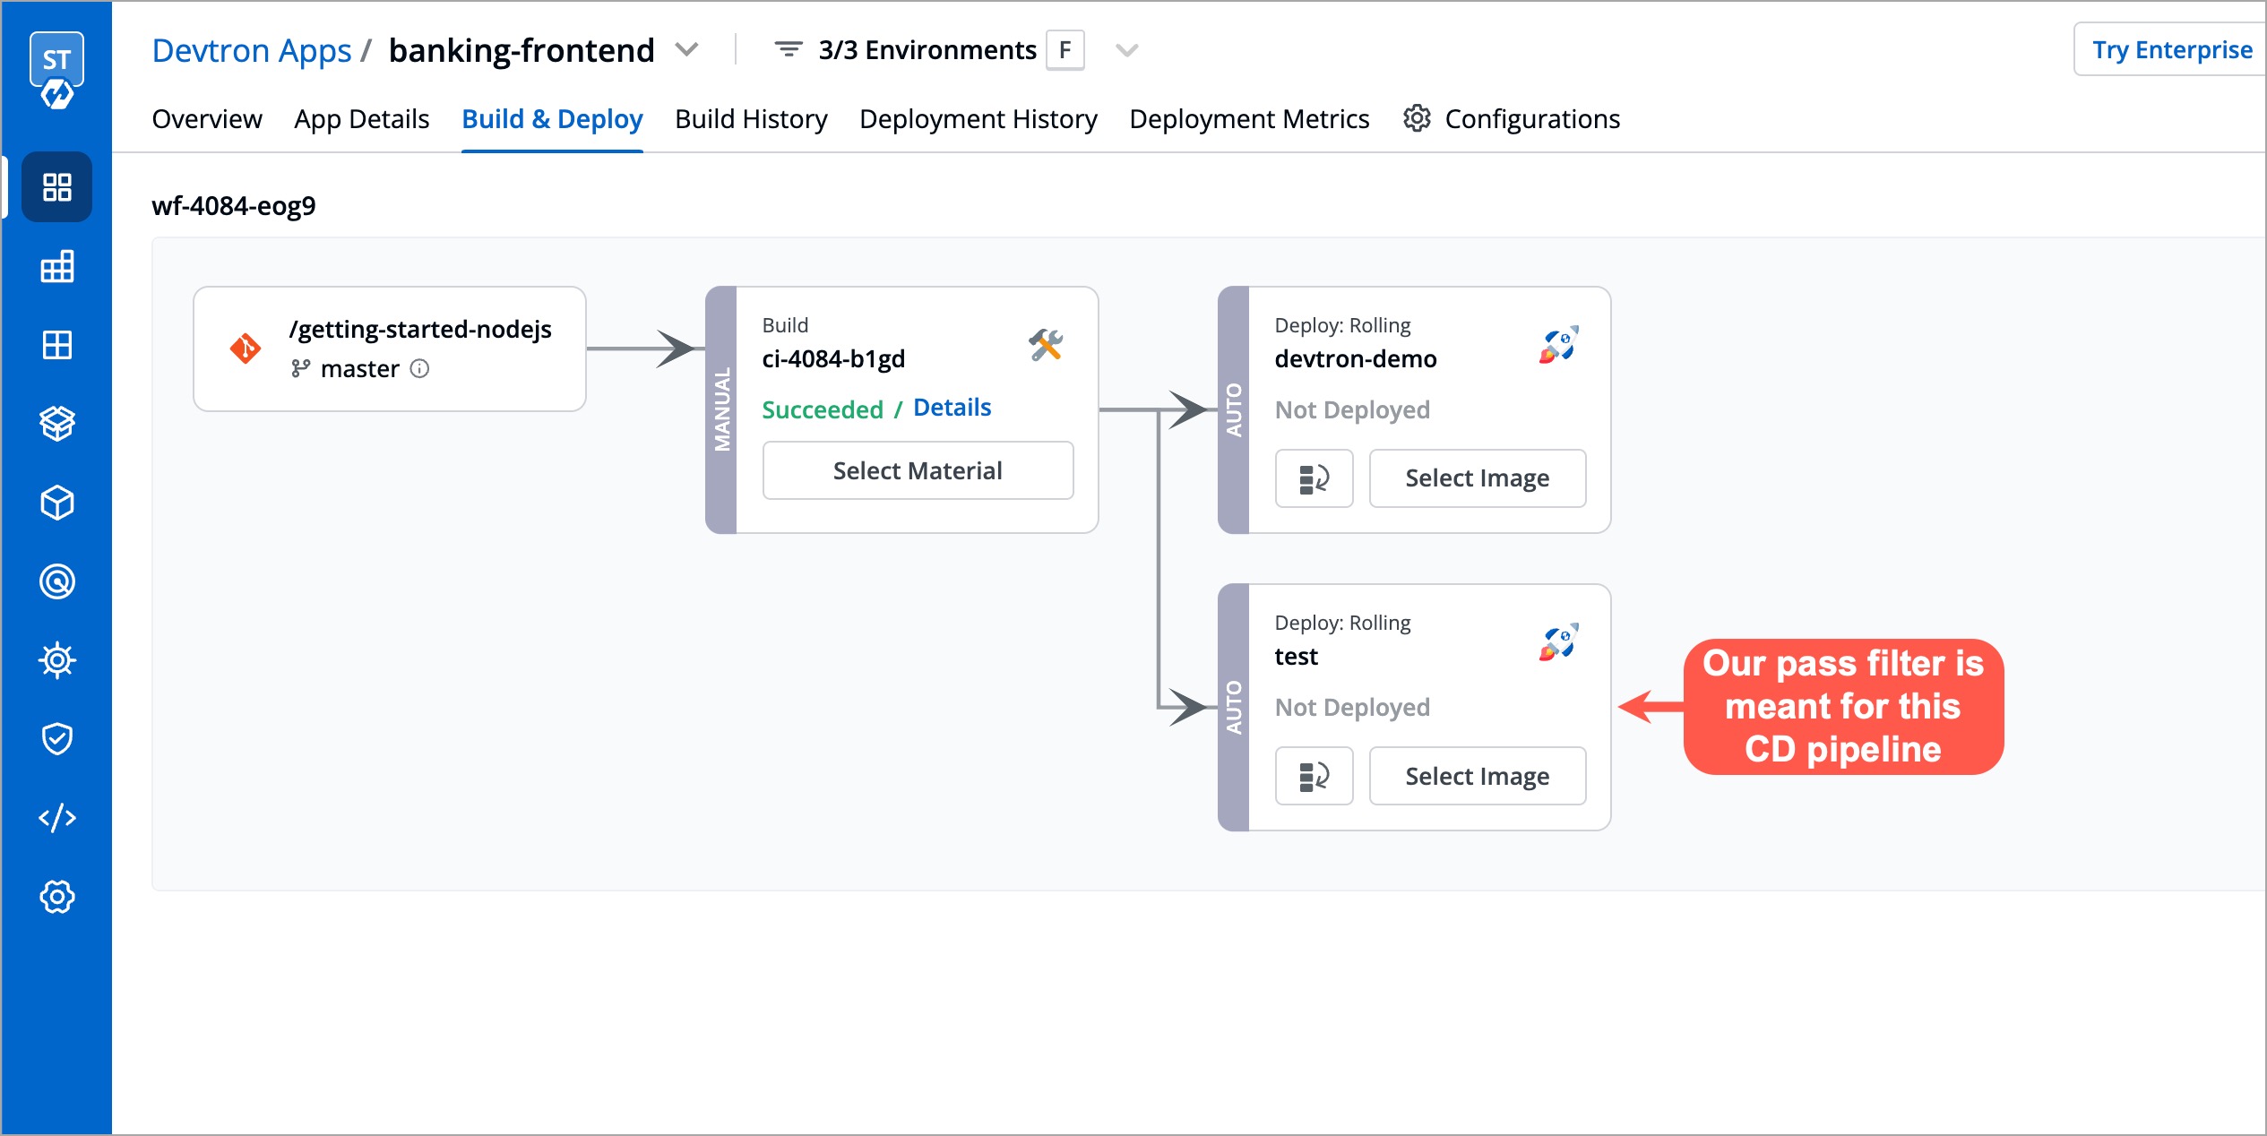This screenshot has width=2267, height=1136.
Task: Expand the banking-frontend app dropdown
Action: pos(686,49)
